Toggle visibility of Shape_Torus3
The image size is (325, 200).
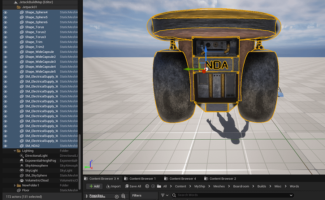point(5,37)
